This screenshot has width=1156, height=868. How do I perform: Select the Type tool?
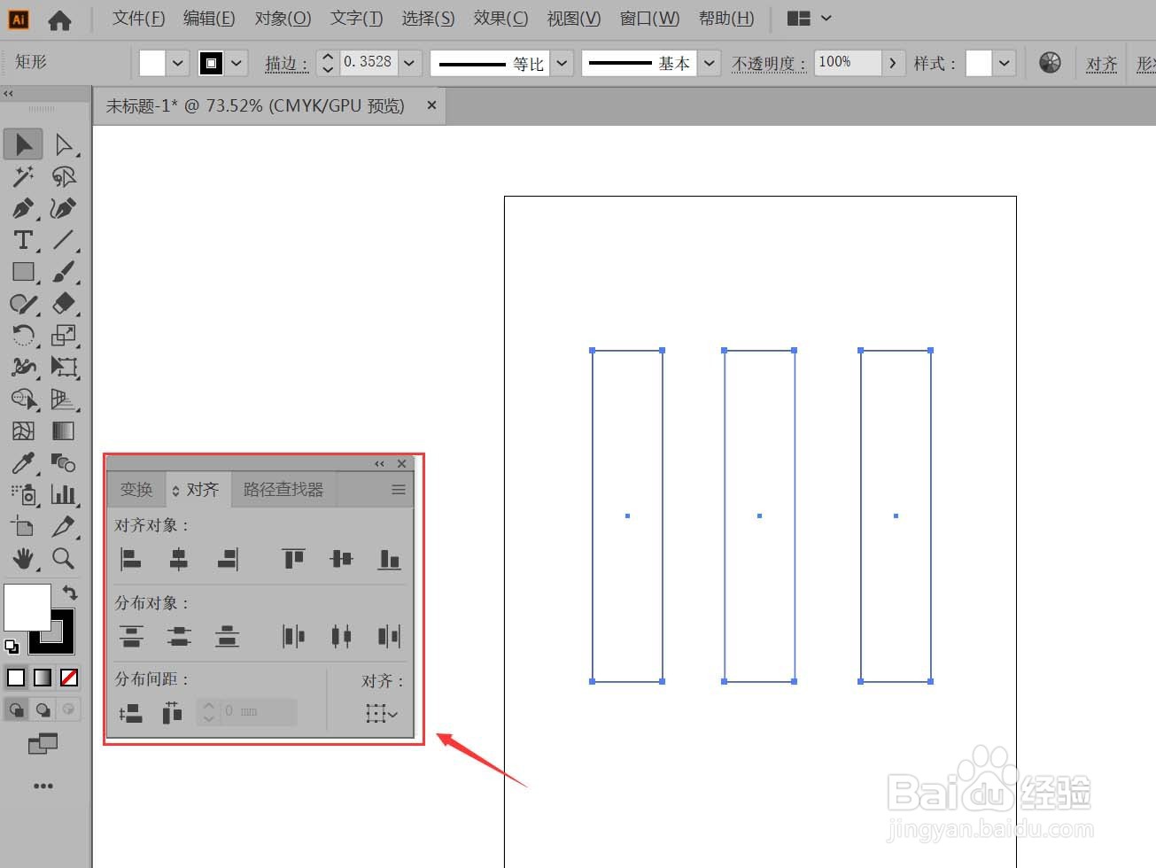pos(23,240)
